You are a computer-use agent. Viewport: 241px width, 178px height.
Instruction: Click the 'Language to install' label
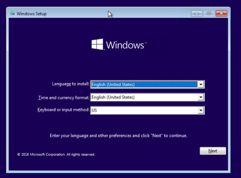71,84
